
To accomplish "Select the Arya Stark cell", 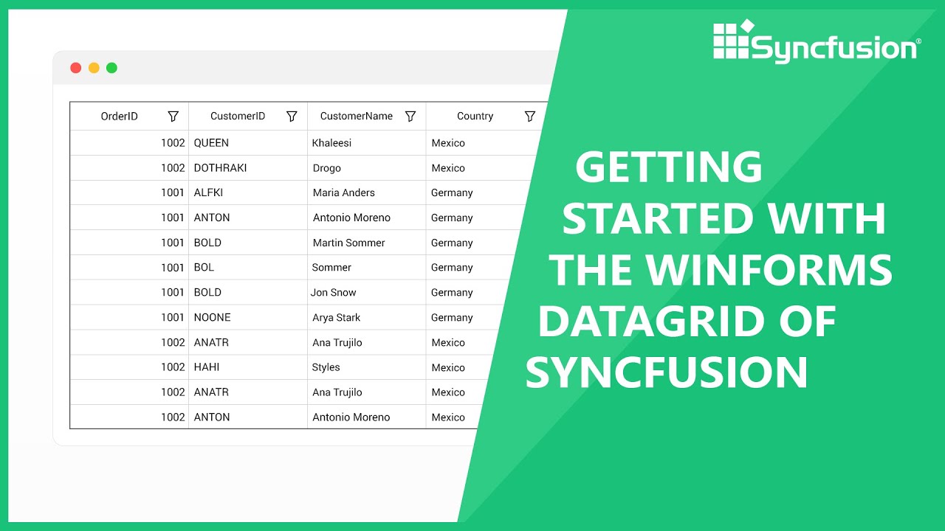I will (x=367, y=318).
